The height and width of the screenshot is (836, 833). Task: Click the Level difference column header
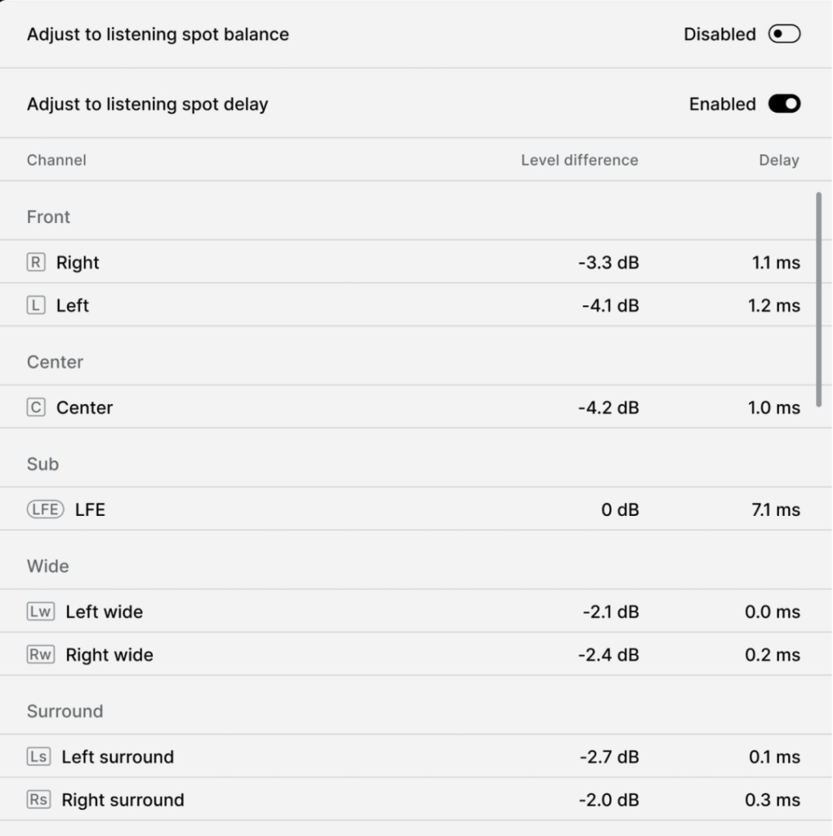pos(579,160)
